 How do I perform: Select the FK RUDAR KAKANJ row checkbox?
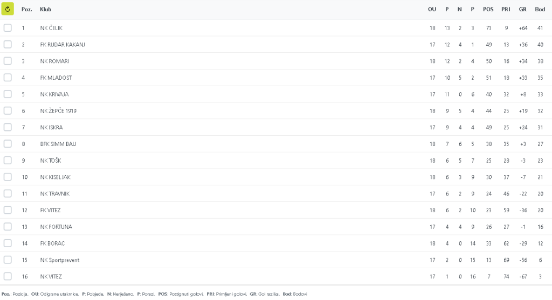[8, 45]
